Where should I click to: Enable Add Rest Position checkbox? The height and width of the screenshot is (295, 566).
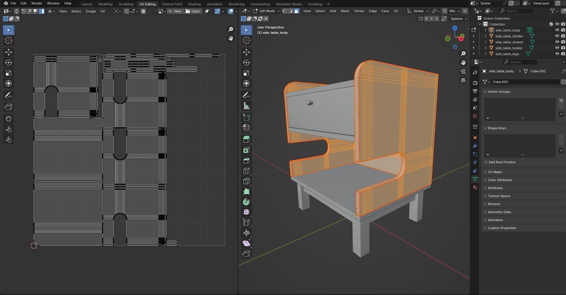[x=486, y=162]
